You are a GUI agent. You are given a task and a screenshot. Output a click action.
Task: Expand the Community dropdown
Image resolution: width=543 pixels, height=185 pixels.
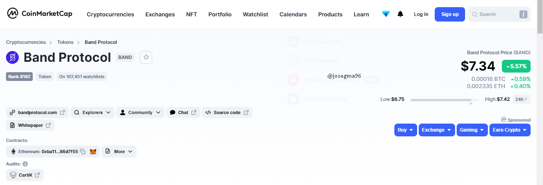(x=141, y=112)
